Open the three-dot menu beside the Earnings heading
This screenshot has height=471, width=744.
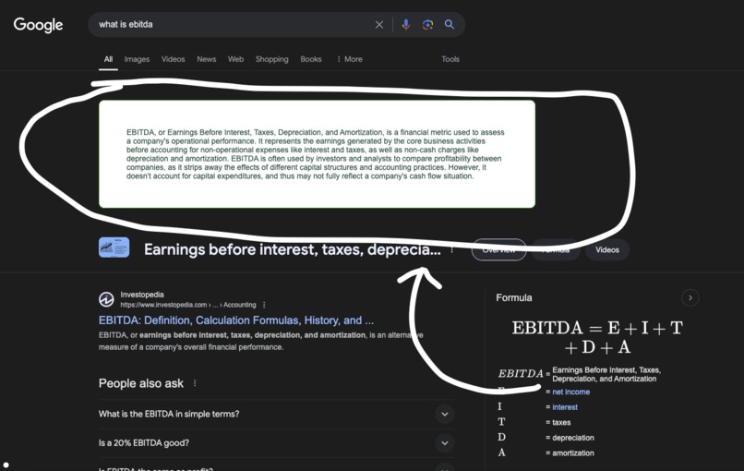(x=451, y=249)
